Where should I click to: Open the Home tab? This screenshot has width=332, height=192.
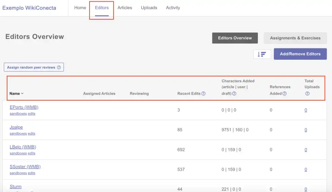pos(80,8)
